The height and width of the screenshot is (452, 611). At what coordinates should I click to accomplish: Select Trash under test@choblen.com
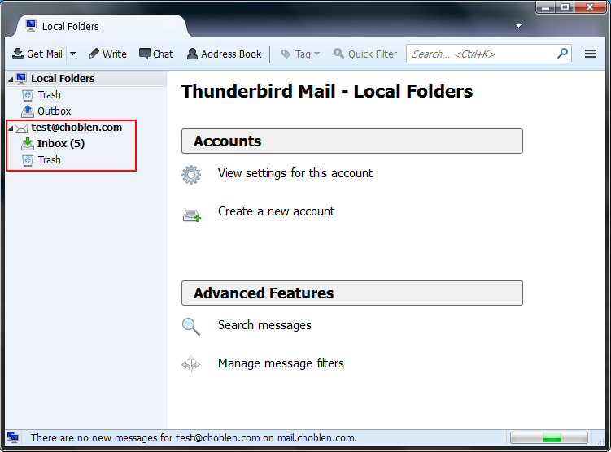(49, 160)
